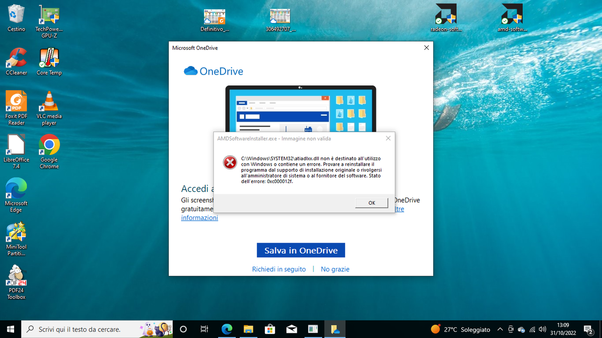Close the AMDSoftwareInstaller error dialog
Screen dimensions: 602x338
click(x=388, y=138)
